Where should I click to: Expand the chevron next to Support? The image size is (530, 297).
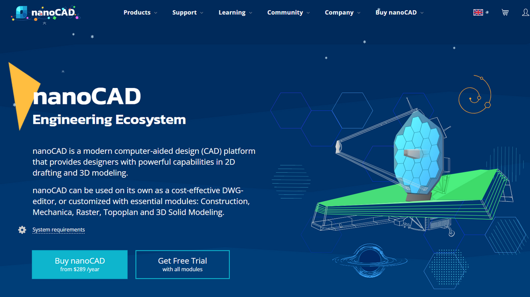point(201,13)
